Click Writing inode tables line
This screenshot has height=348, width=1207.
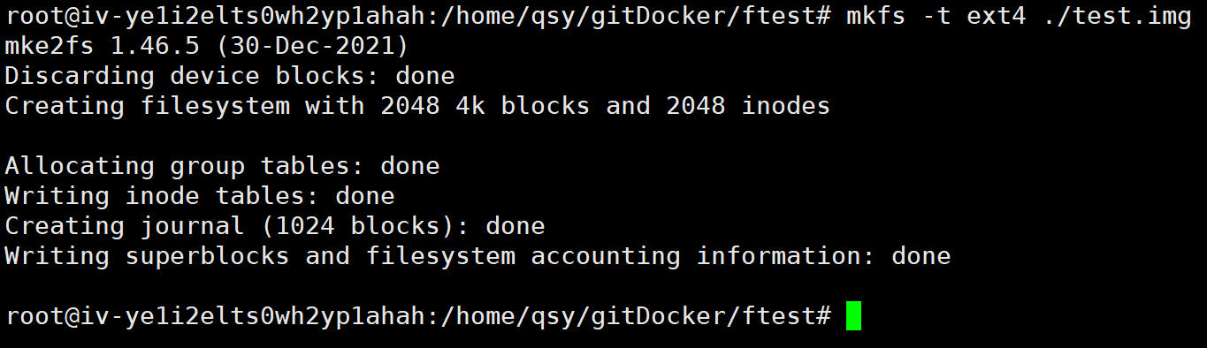pyautogui.click(x=200, y=196)
